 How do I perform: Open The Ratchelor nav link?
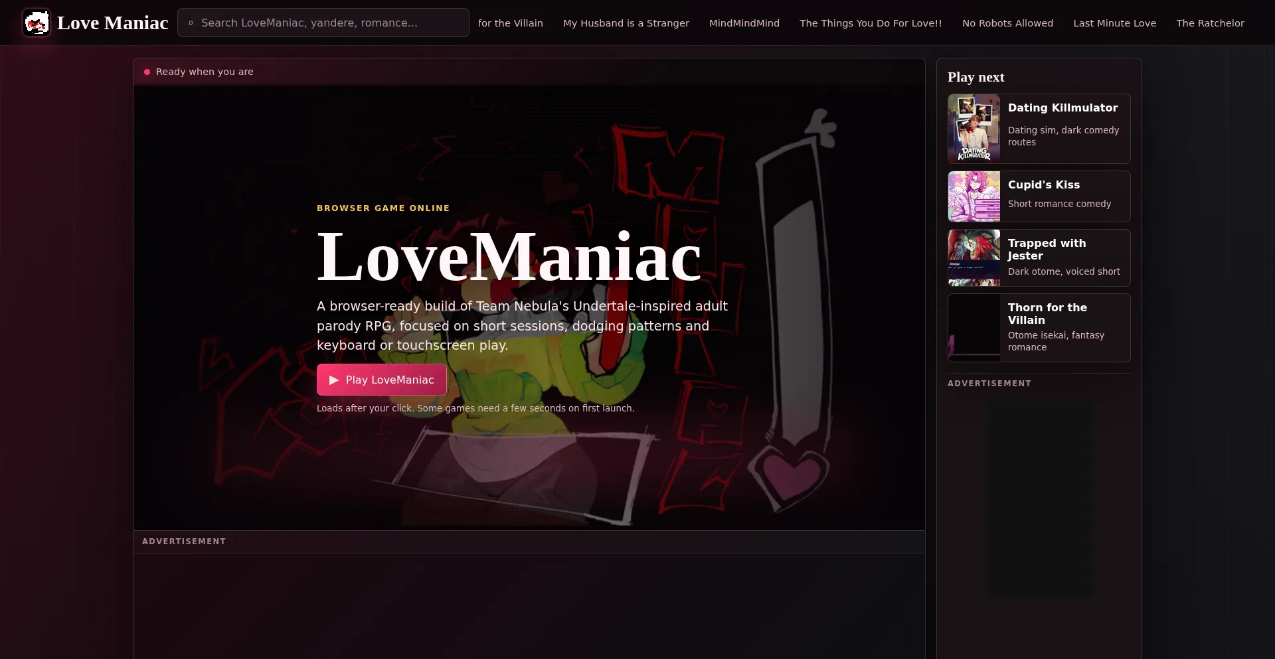point(1210,23)
